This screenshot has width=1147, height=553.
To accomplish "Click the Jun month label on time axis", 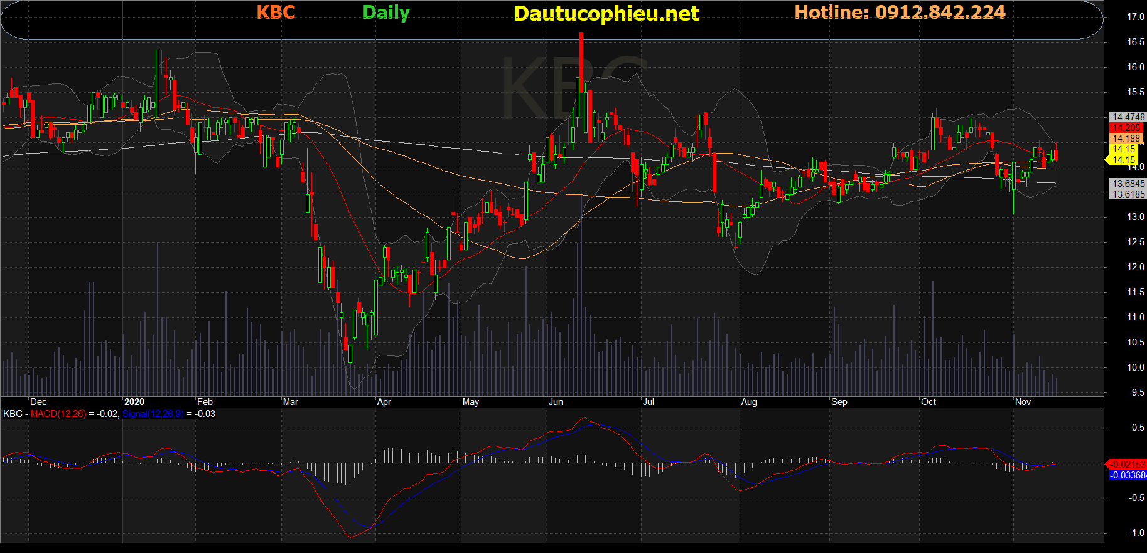I will pos(556,402).
